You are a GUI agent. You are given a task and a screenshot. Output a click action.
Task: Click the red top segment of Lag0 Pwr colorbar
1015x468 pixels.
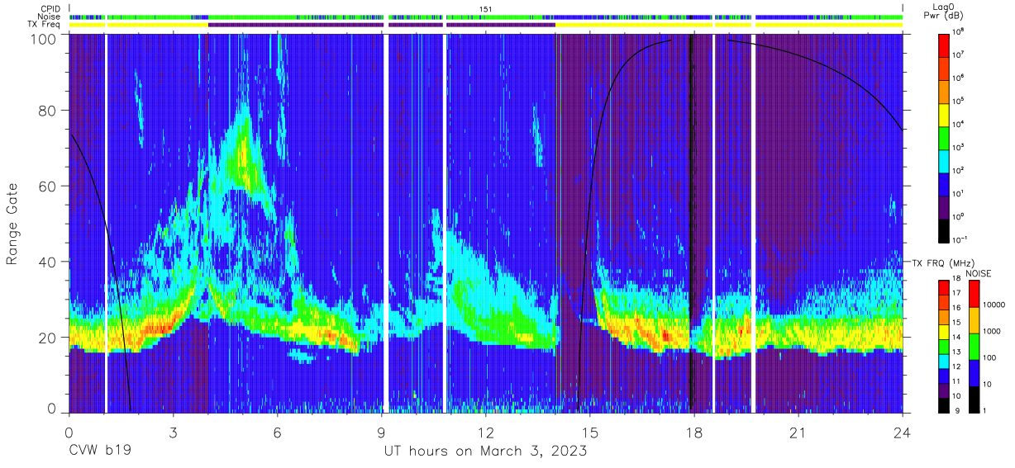pyautogui.click(x=944, y=45)
